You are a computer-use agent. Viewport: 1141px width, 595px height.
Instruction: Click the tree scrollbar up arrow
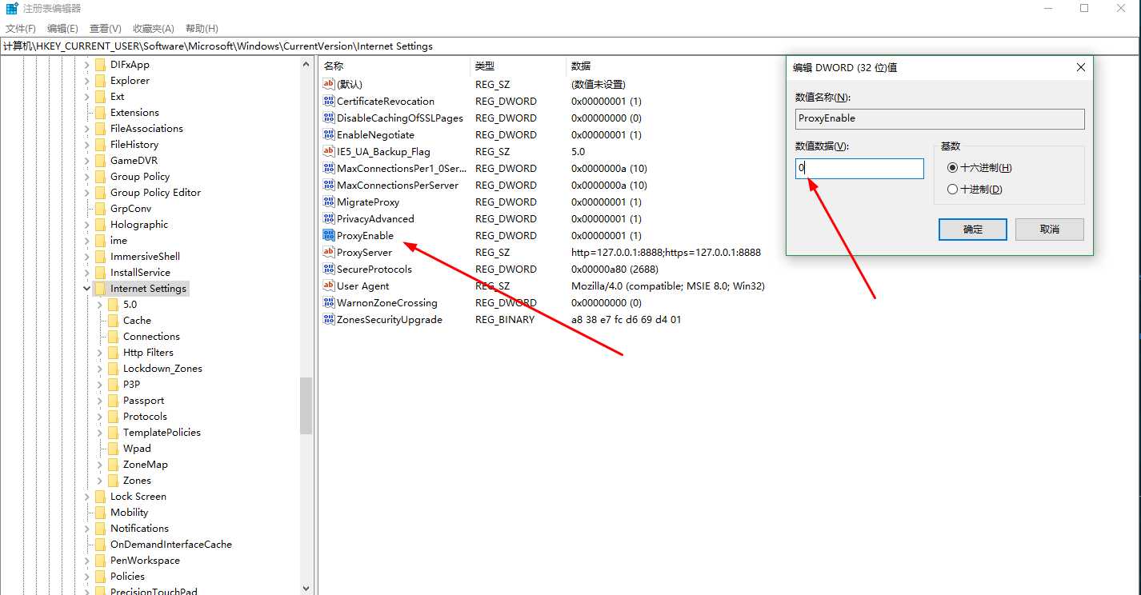306,63
